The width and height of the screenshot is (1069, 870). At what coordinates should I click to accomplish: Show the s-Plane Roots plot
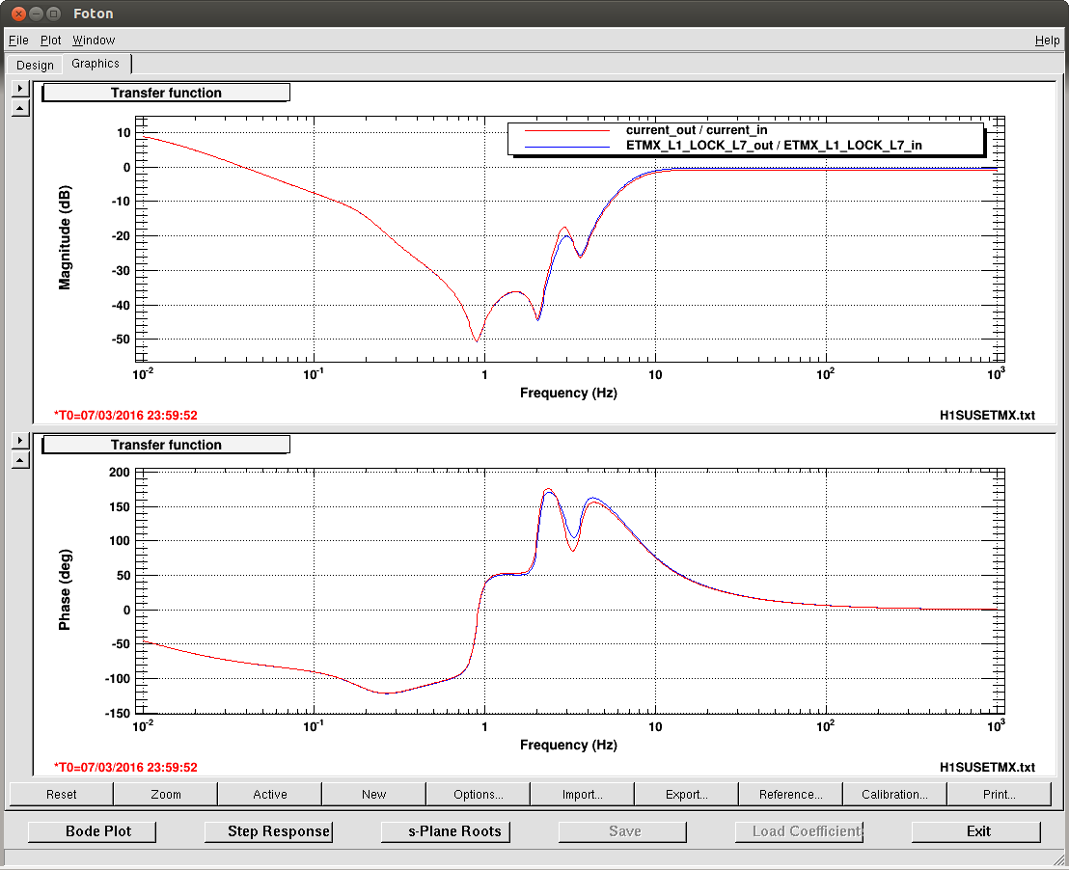445,831
